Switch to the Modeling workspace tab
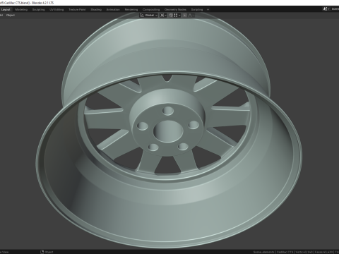The height and width of the screenshot is (254, 339). (21, 10)
